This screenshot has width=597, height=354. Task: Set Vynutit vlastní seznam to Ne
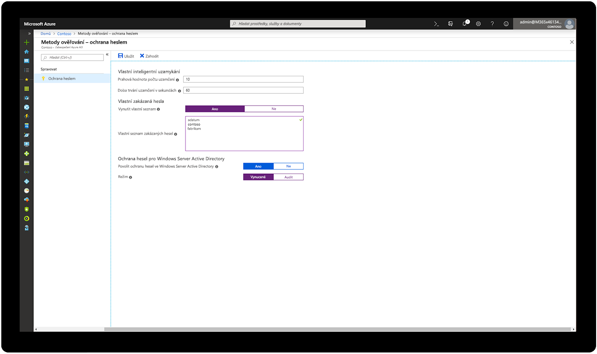coord(274,109)
